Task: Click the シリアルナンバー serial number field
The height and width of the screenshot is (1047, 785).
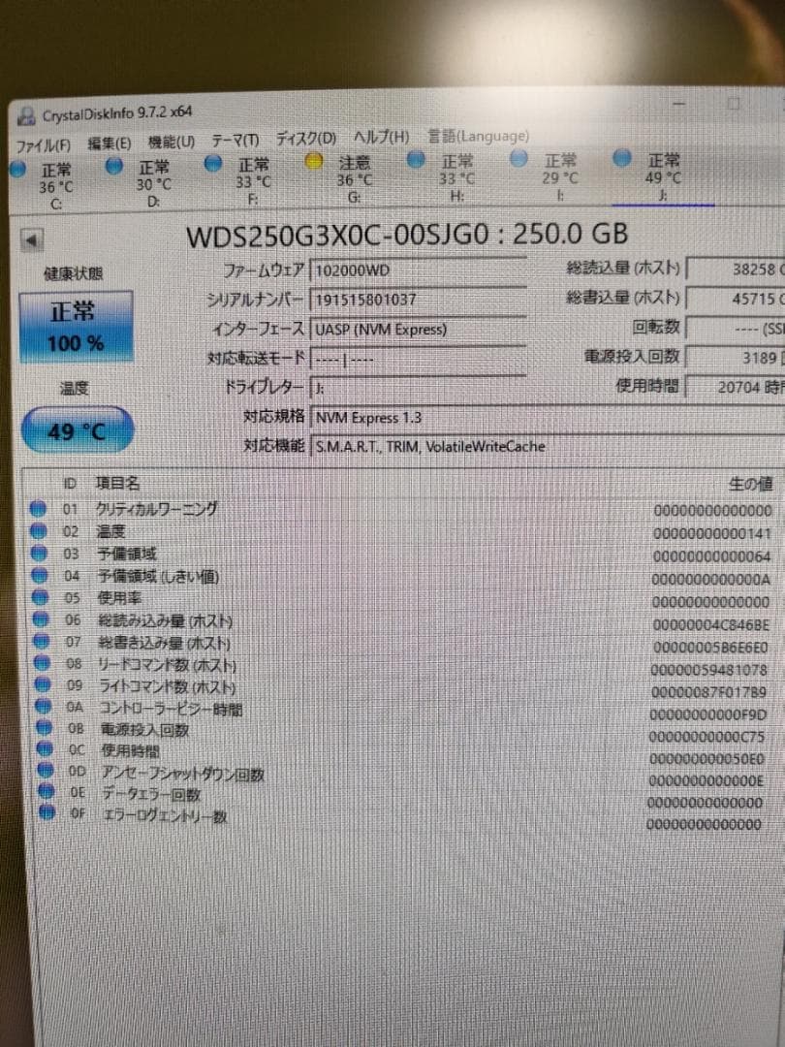Action: (417, 299)
